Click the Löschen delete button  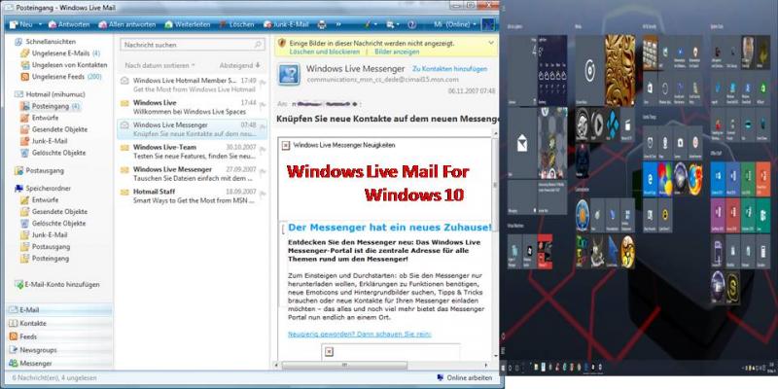(236, 24)
